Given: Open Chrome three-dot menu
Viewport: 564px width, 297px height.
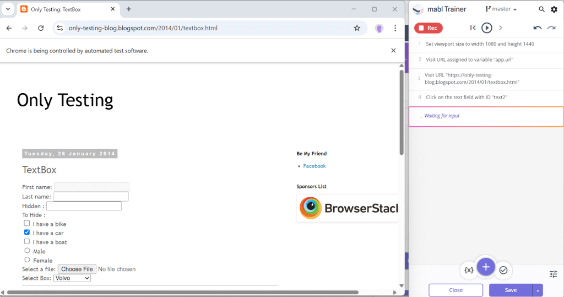Looking at the screenshot, I should [395, 28].
